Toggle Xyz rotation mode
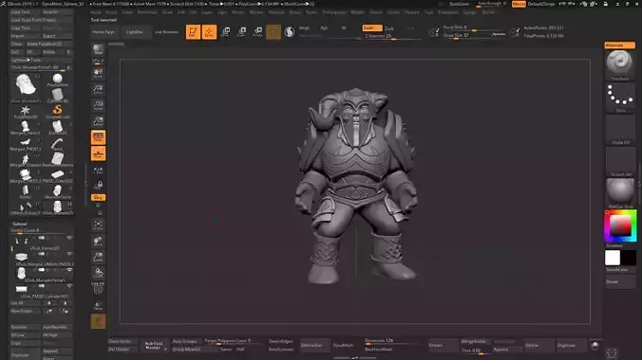The height and width of the screenshot is (360, 642). click(98, 197)
